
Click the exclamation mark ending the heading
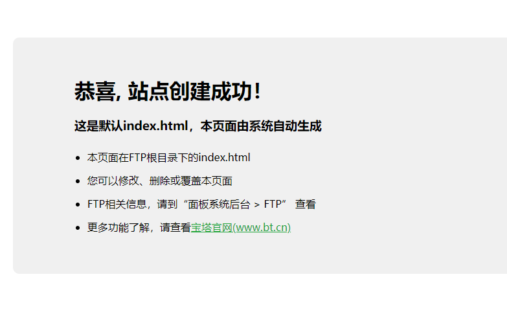click(x=258, y=91)
